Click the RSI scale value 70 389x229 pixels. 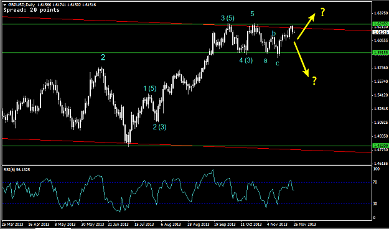375,182
